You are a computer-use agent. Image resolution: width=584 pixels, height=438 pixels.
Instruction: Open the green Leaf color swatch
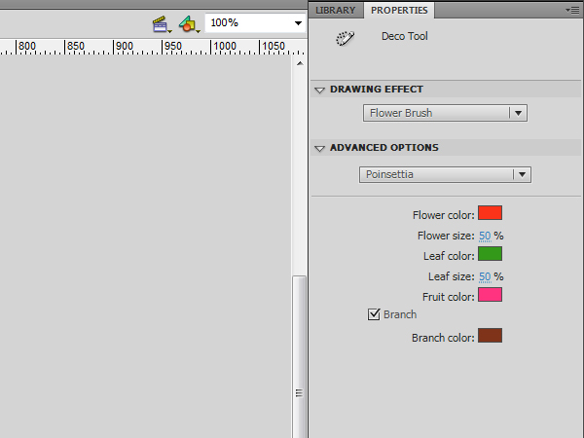pos(490,254)
